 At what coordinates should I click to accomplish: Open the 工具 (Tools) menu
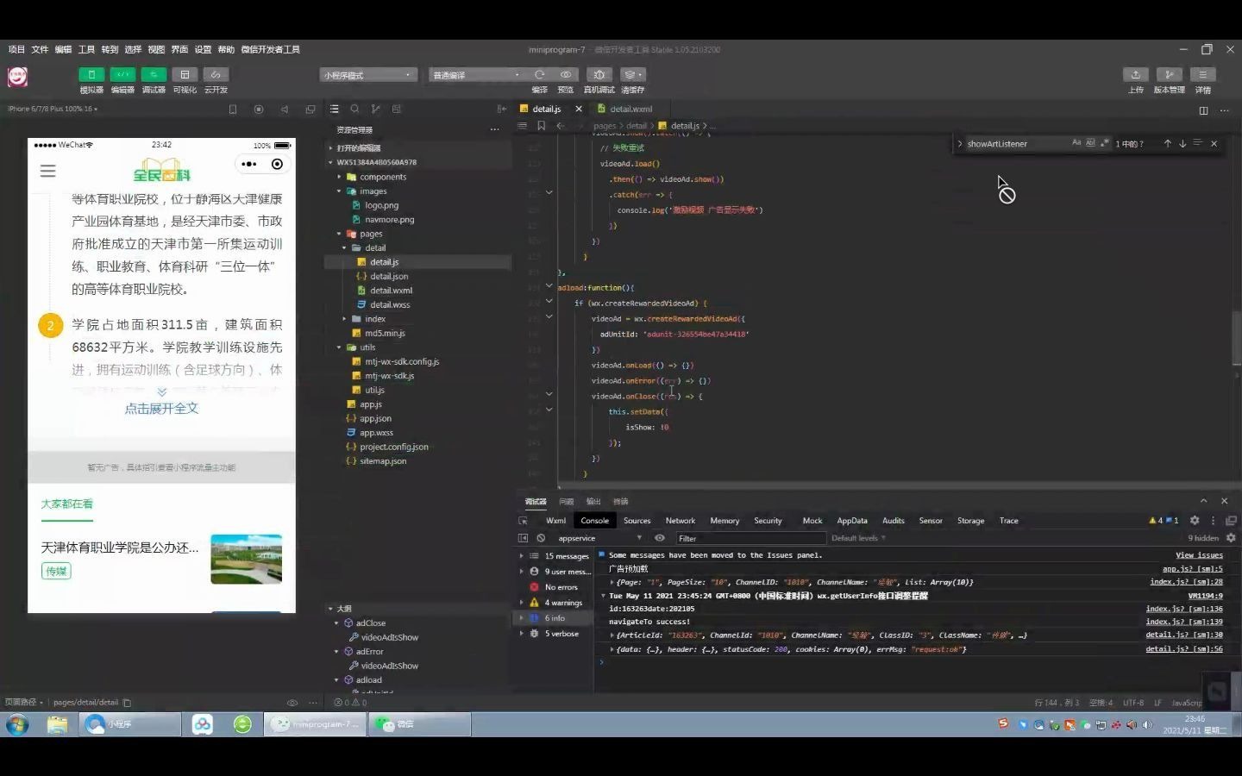click(x=86, y=50)
